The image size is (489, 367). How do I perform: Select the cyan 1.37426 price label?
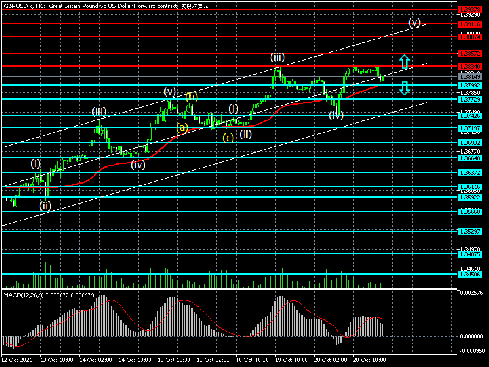[x=470, y=116]
